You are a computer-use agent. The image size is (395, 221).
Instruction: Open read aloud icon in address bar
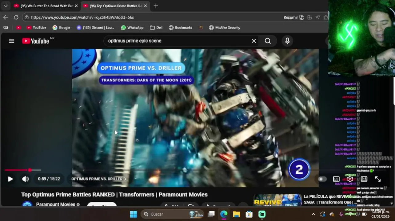point(318,17)
